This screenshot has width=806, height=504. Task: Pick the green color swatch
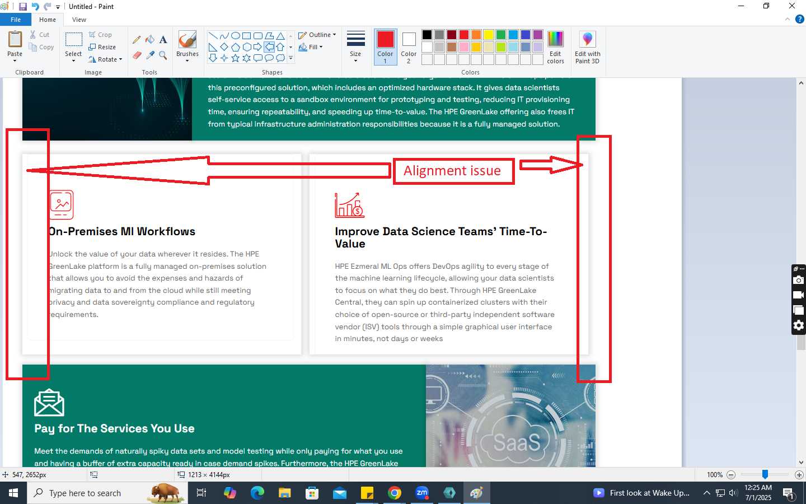501,35
